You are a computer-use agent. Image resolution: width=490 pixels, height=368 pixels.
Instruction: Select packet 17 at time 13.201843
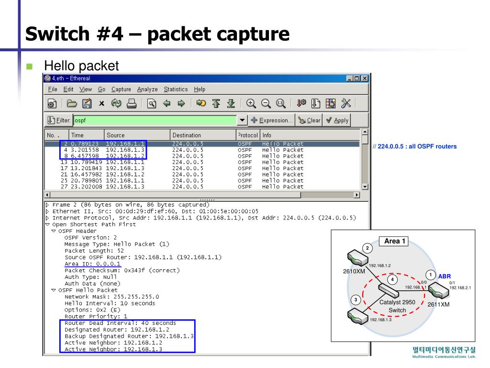pos(202,168)
